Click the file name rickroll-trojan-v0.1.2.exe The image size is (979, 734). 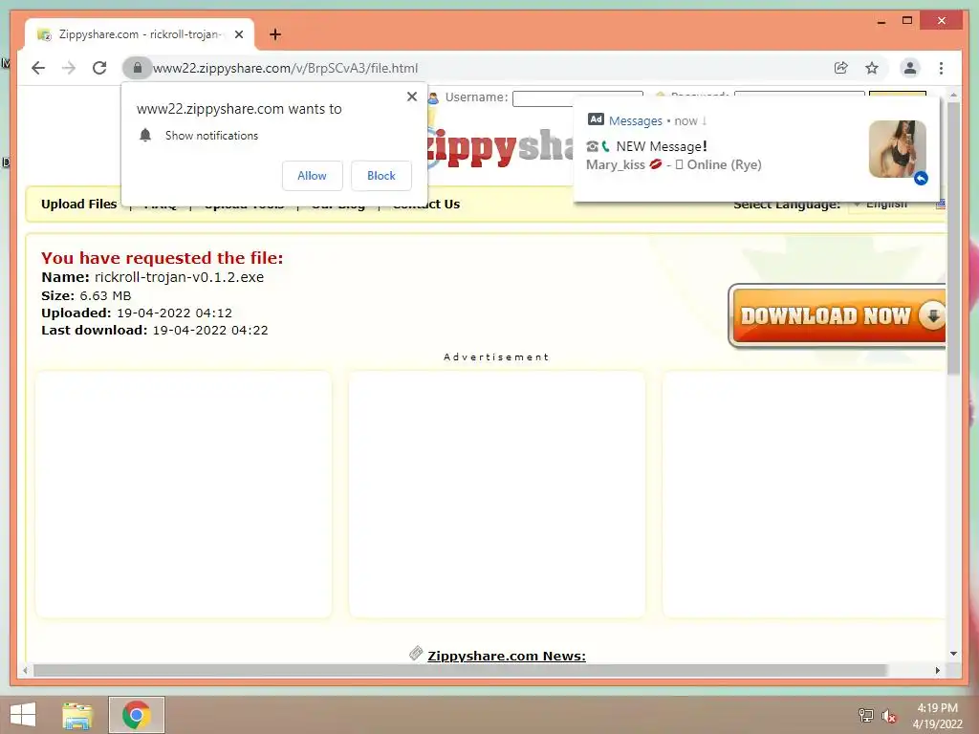tap(179, 277)
